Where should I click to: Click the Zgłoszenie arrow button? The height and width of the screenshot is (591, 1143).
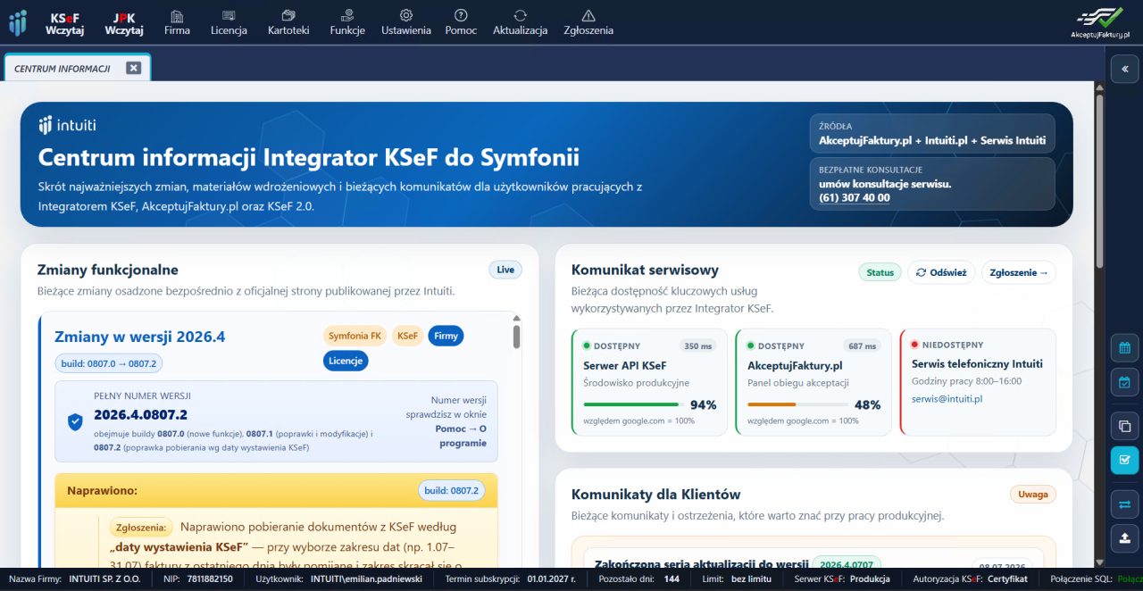[x=1019, y=272]
